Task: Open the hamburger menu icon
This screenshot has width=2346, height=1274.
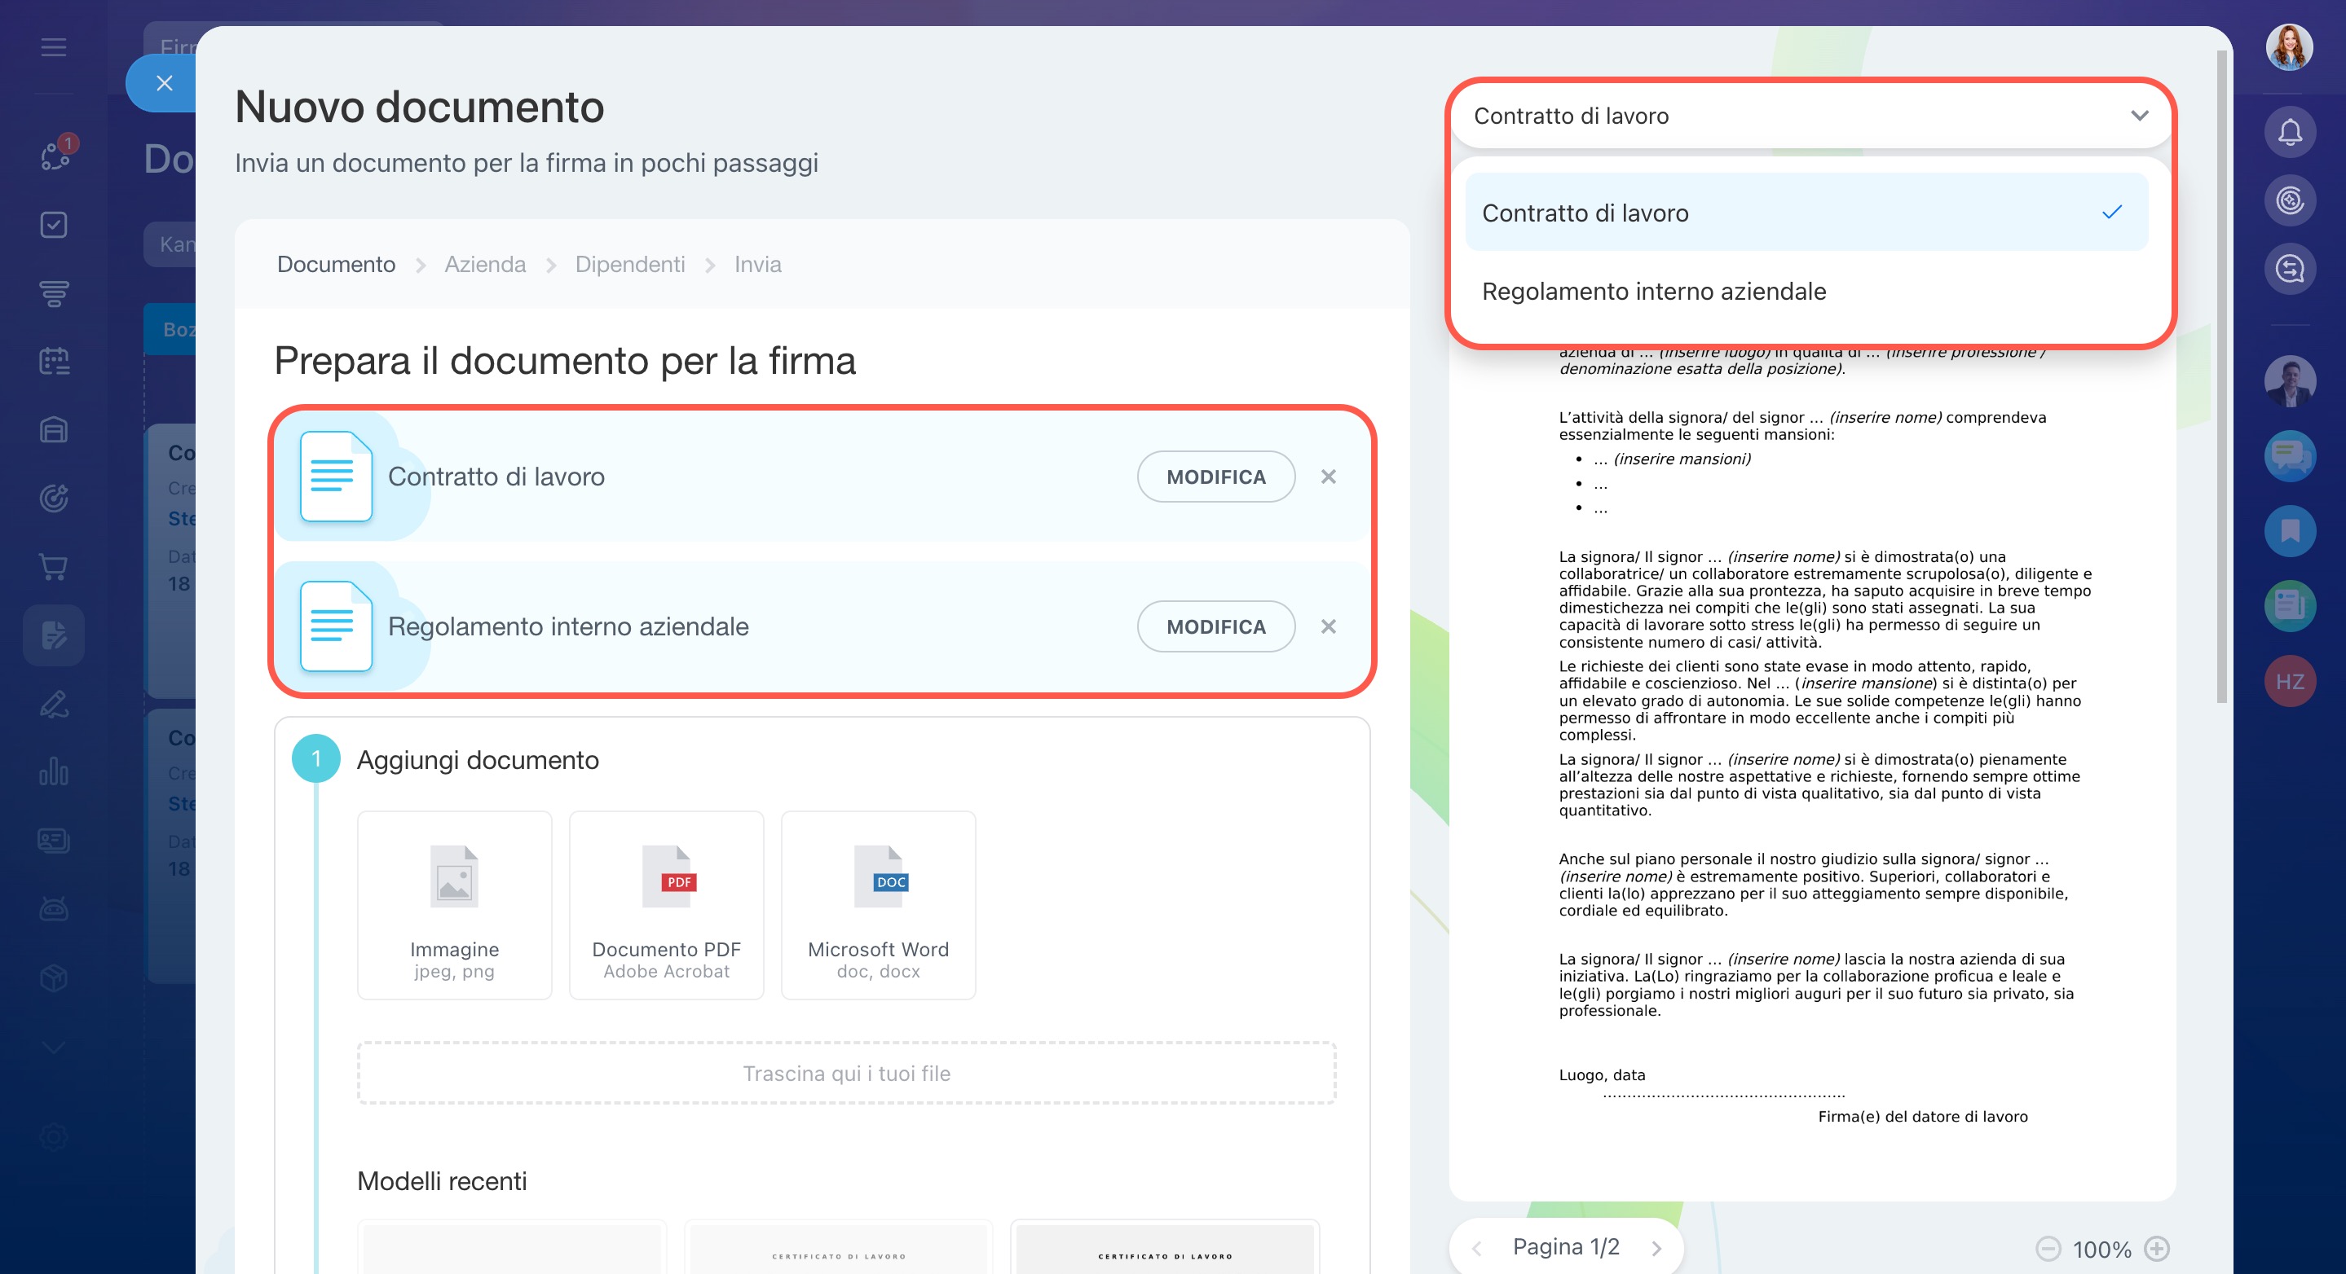Action: click(54, 47)
